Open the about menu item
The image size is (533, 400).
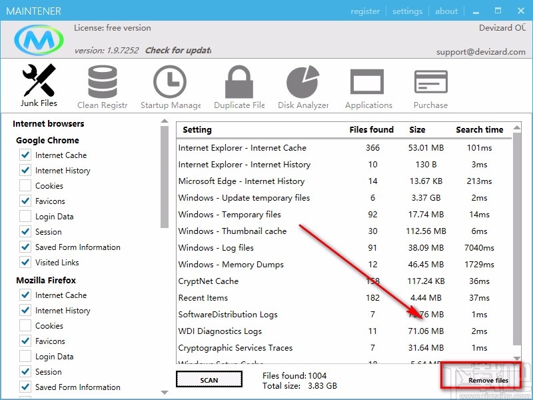446,11
